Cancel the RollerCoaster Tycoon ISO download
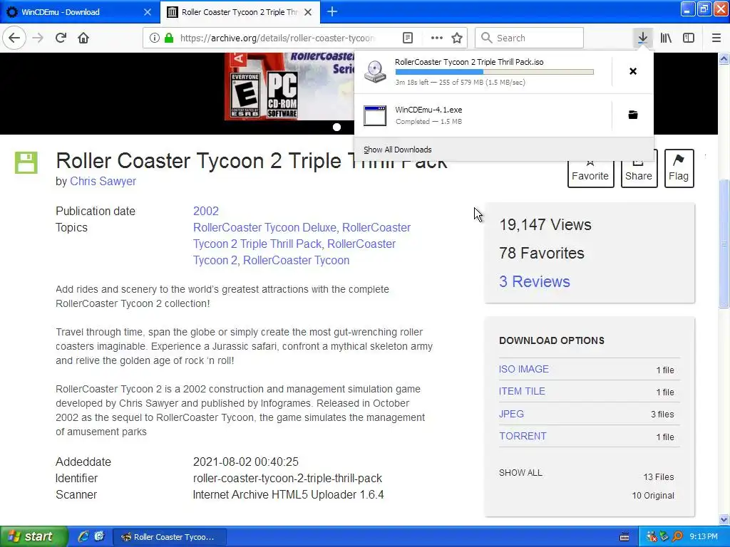 [633, 71]
